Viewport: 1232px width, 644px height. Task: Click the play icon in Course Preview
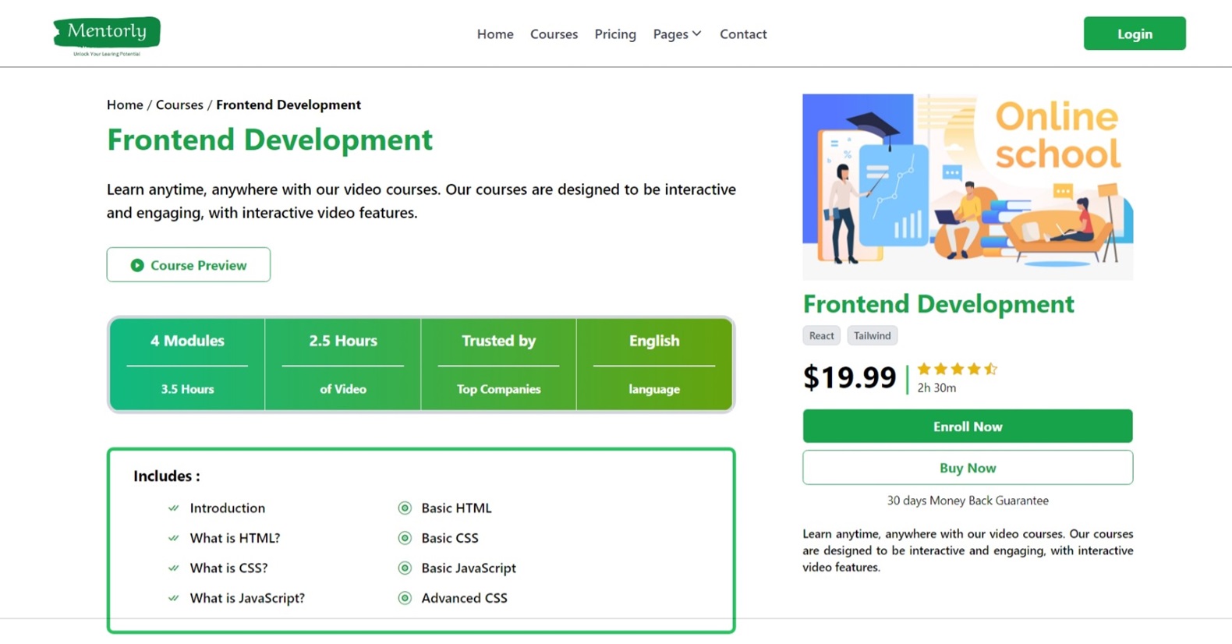(137, 265)
